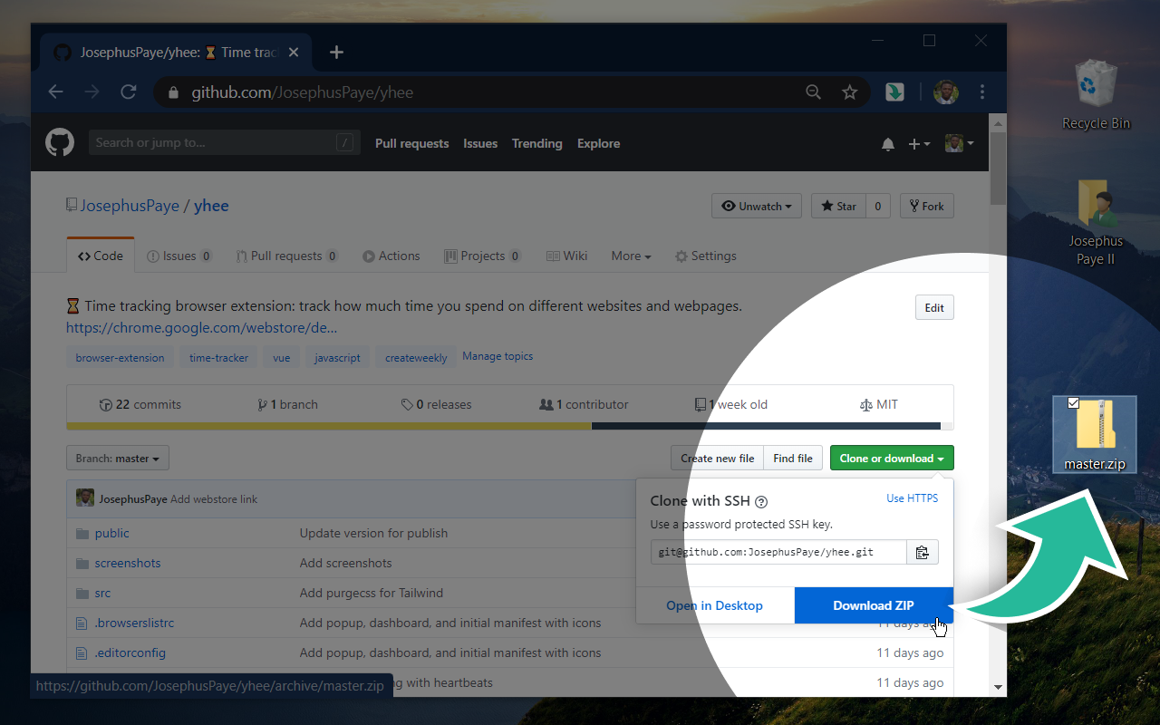Viewport: 1160px width, 725px height.
Task: Open the Settings tab
Action: [705, 256]
